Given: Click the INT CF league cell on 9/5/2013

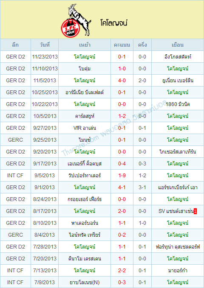Looking at the screenshot, I should 15,176.
